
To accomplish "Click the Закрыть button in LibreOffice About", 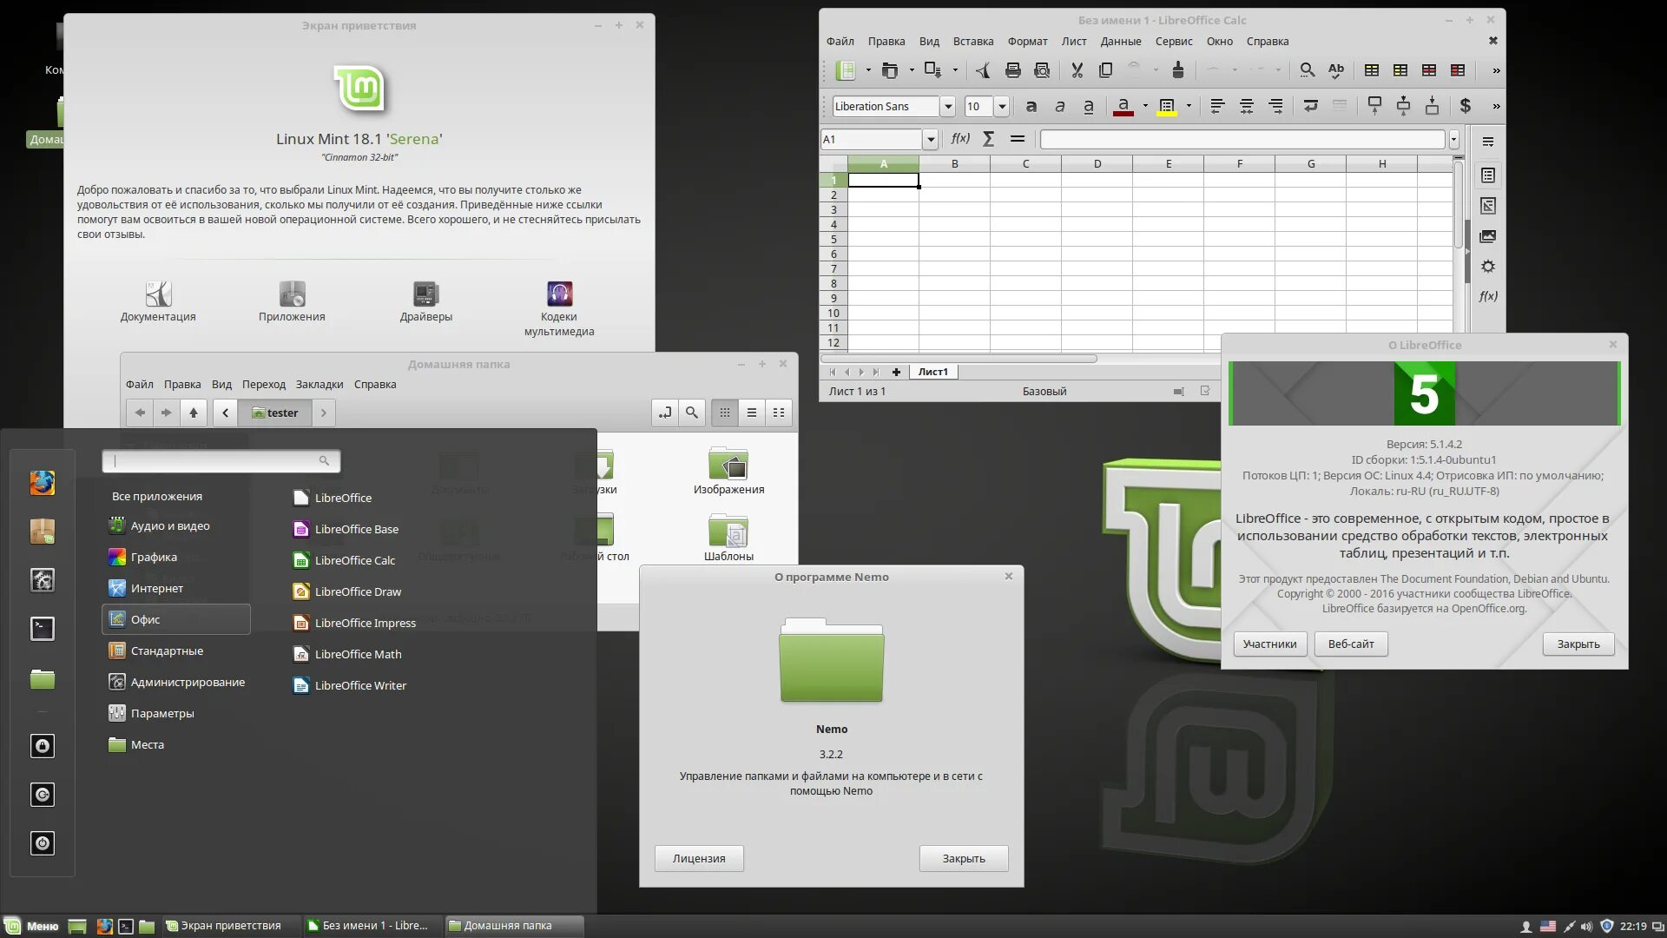I will (1578, 644).
